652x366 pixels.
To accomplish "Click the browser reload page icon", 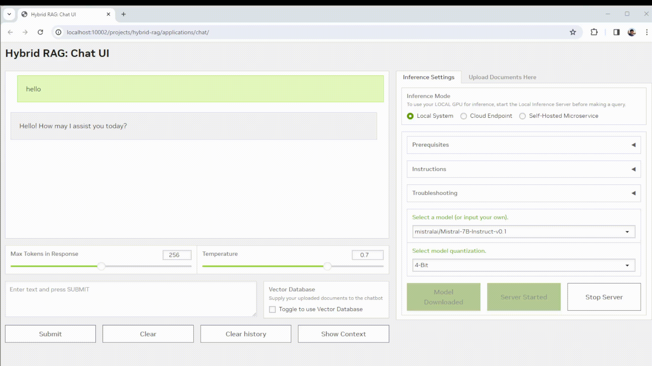I will tap(40, 32).
